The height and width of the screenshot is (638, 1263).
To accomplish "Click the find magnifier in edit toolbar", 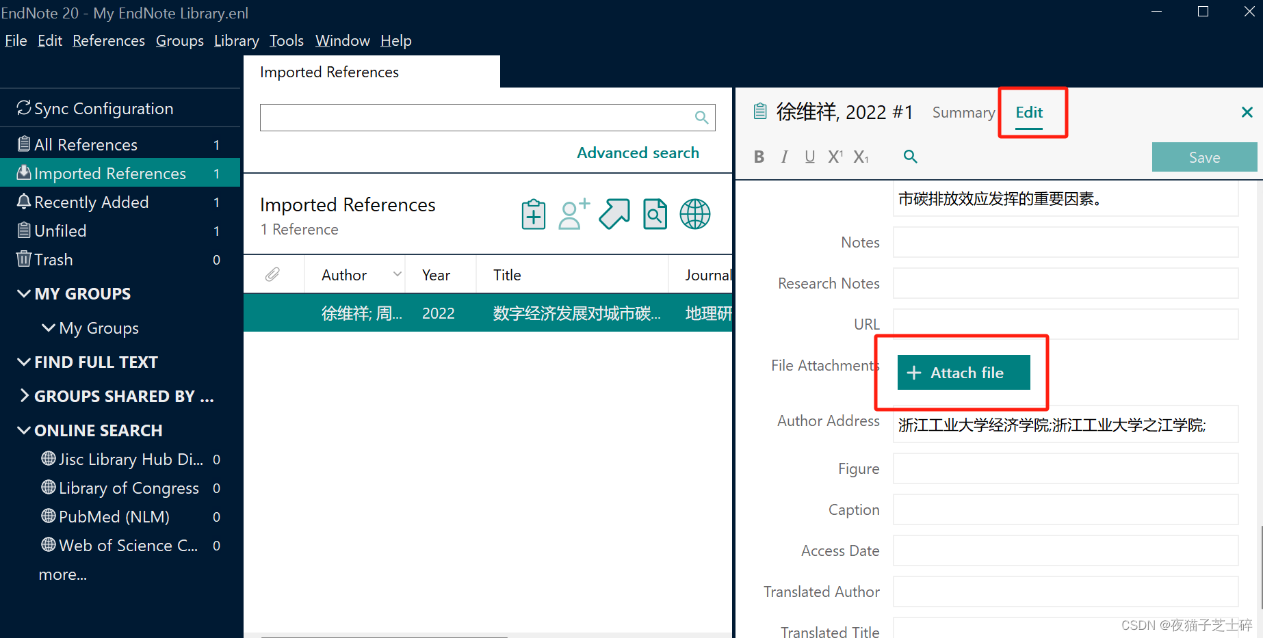I will coord(910,157).
